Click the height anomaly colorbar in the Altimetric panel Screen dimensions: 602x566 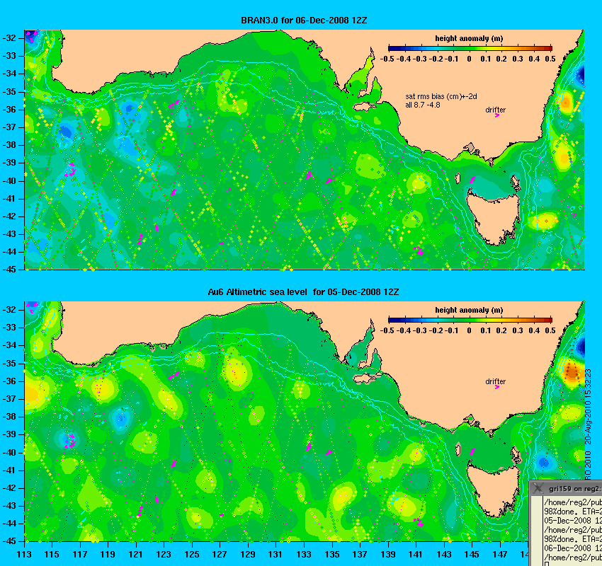(x=470, y=320)
